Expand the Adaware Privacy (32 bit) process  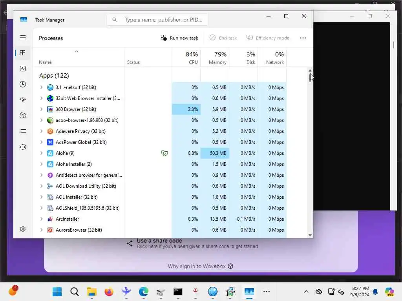41,131
